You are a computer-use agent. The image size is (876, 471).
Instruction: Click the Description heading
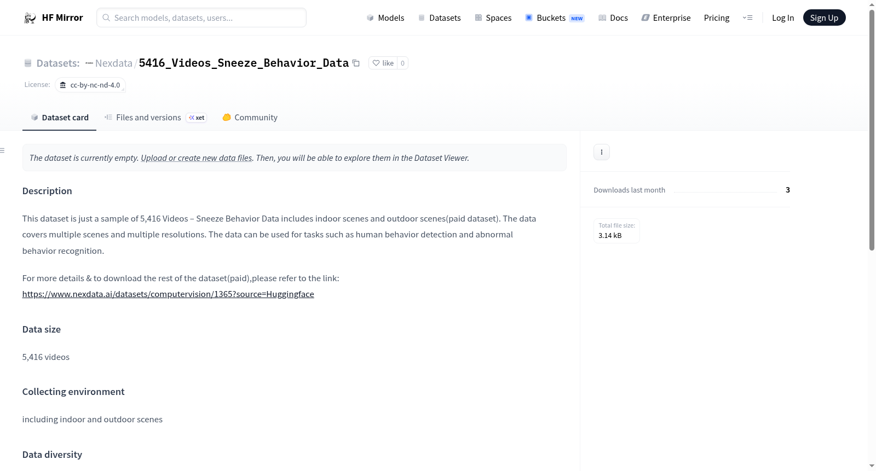pos(47,191)
